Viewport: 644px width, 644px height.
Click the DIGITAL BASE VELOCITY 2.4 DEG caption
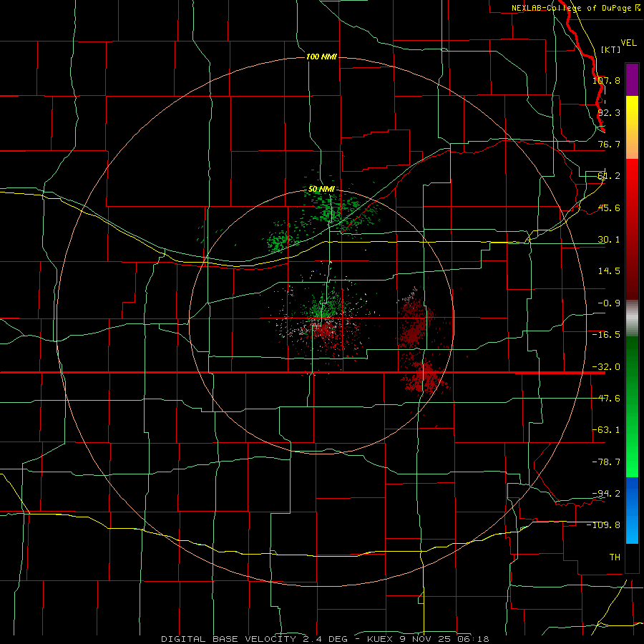tap(254, 639)
